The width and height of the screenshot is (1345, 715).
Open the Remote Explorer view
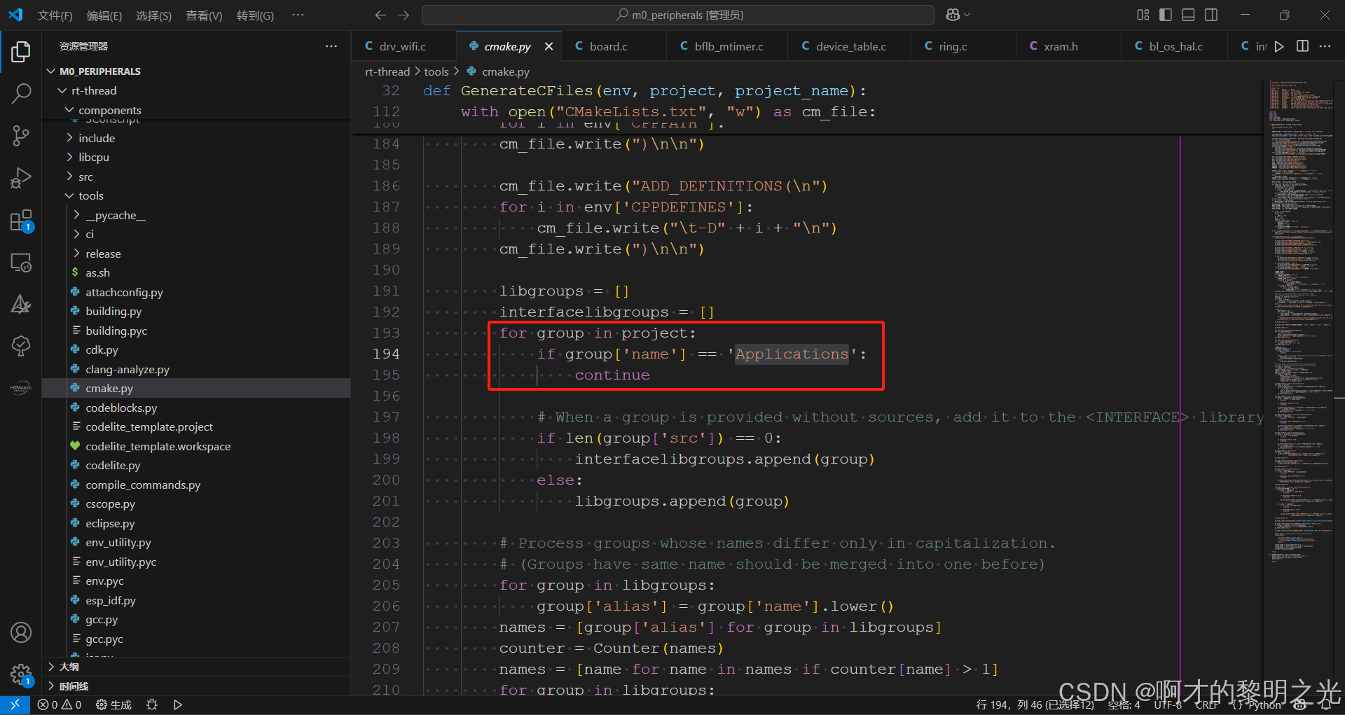tap(21, 262)
